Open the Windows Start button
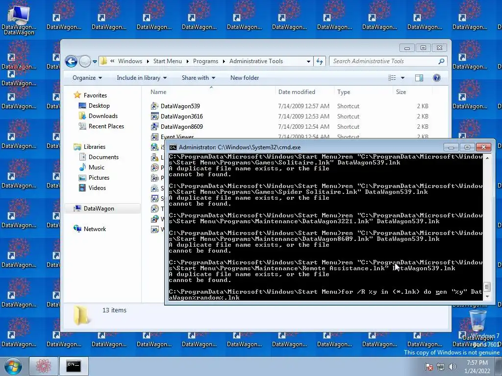Screen dimensions: 502x376 [13, 366]
